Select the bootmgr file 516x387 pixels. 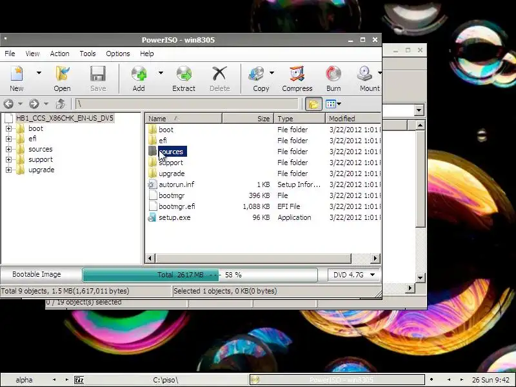[172, 195]
